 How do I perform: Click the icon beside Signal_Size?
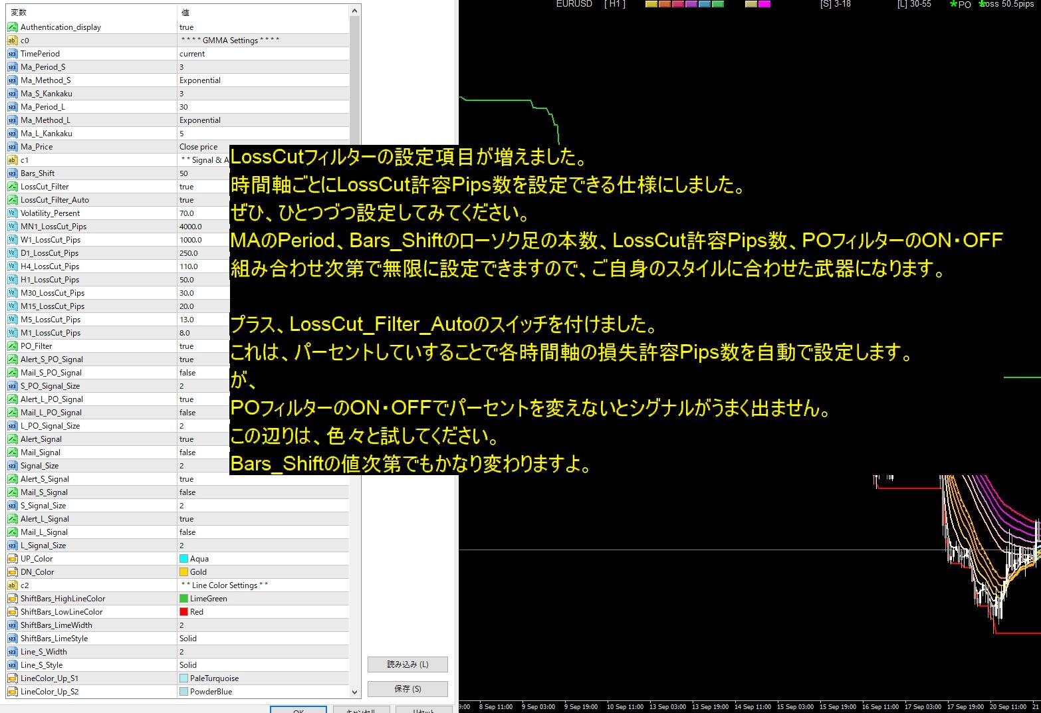pyautogui.click(x=12, y=466)
